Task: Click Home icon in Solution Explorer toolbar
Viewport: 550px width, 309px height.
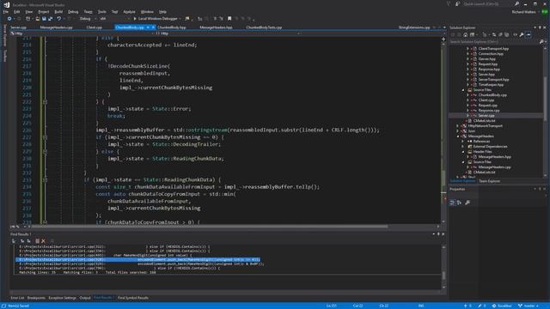Action: coord(466,34)
